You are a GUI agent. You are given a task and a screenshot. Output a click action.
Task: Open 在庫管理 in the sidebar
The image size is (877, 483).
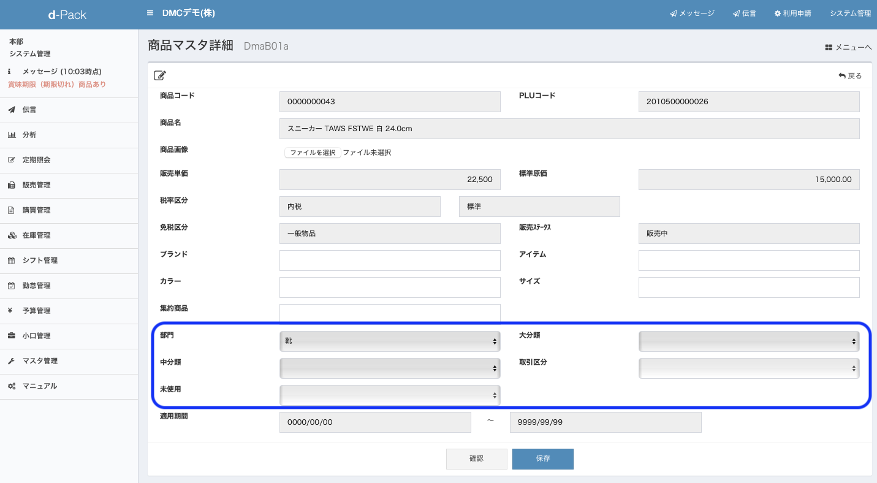point(36,235)
